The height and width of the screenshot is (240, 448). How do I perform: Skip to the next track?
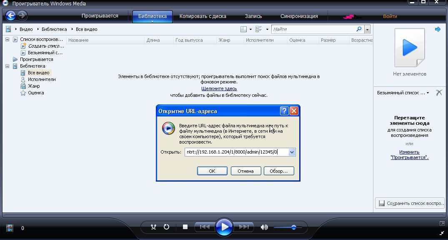click(x=244, y=227)
